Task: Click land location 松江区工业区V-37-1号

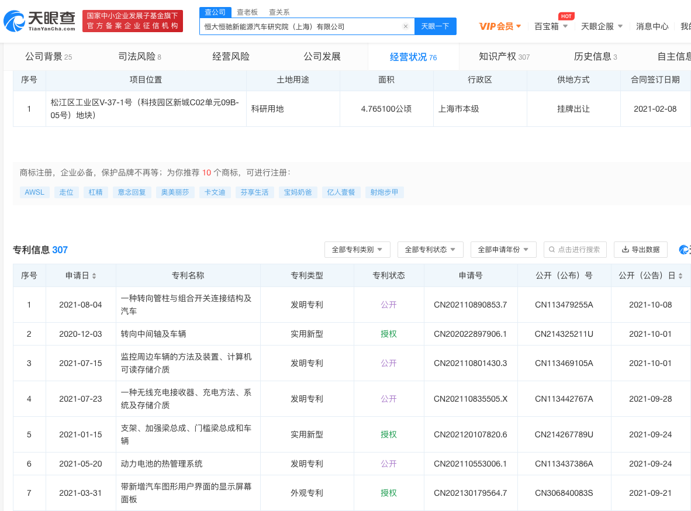Action: tap(144, 109)
